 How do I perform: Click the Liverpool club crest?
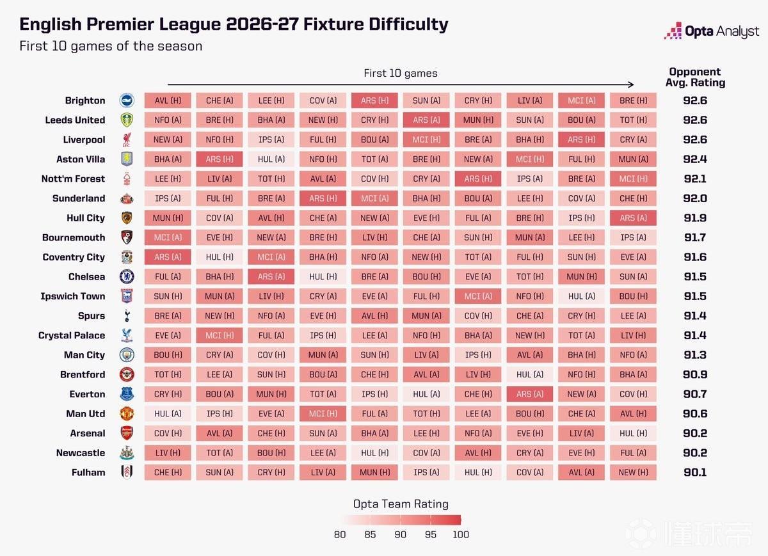click(127, 139)
